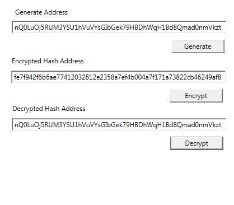
Task: Click the Encrypt button
Action: 196,96
